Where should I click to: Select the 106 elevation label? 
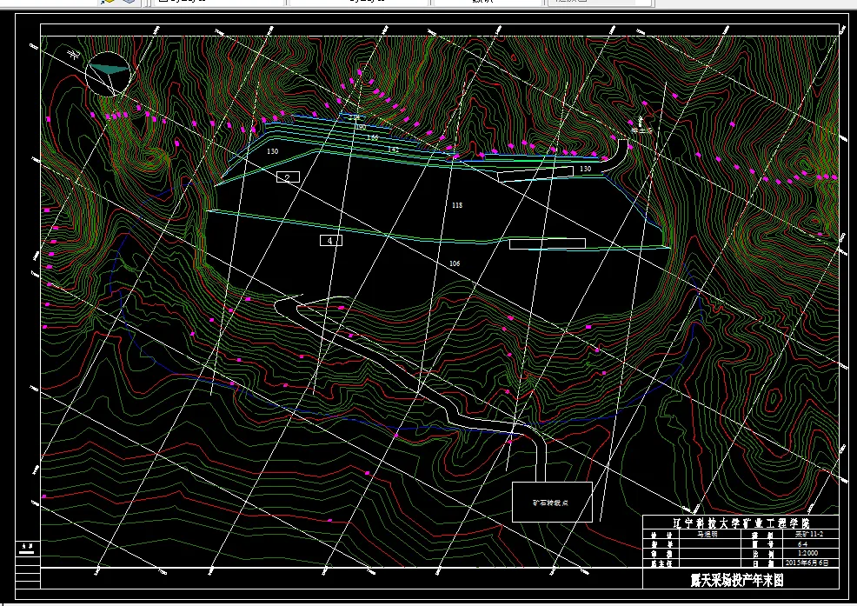pyautogui.click(x=455, y=263)
